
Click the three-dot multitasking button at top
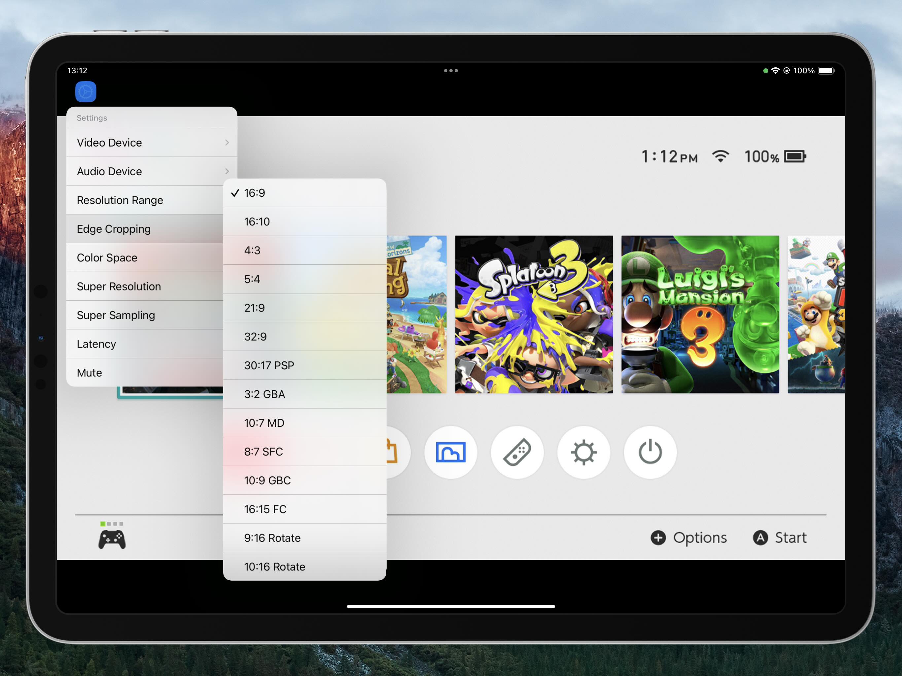coord(451,71)
